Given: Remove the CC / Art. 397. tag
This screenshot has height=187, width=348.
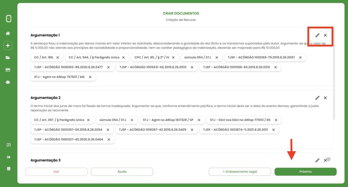Looking at the screenshot, I should [88, 120].
